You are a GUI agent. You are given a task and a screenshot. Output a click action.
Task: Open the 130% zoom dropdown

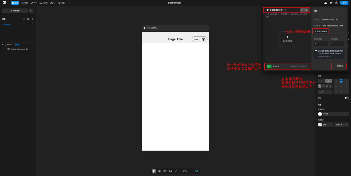click(x=186, y=171)
